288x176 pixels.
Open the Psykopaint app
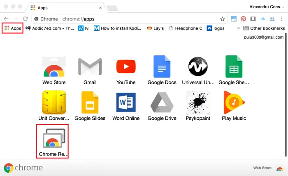[198, 106]
